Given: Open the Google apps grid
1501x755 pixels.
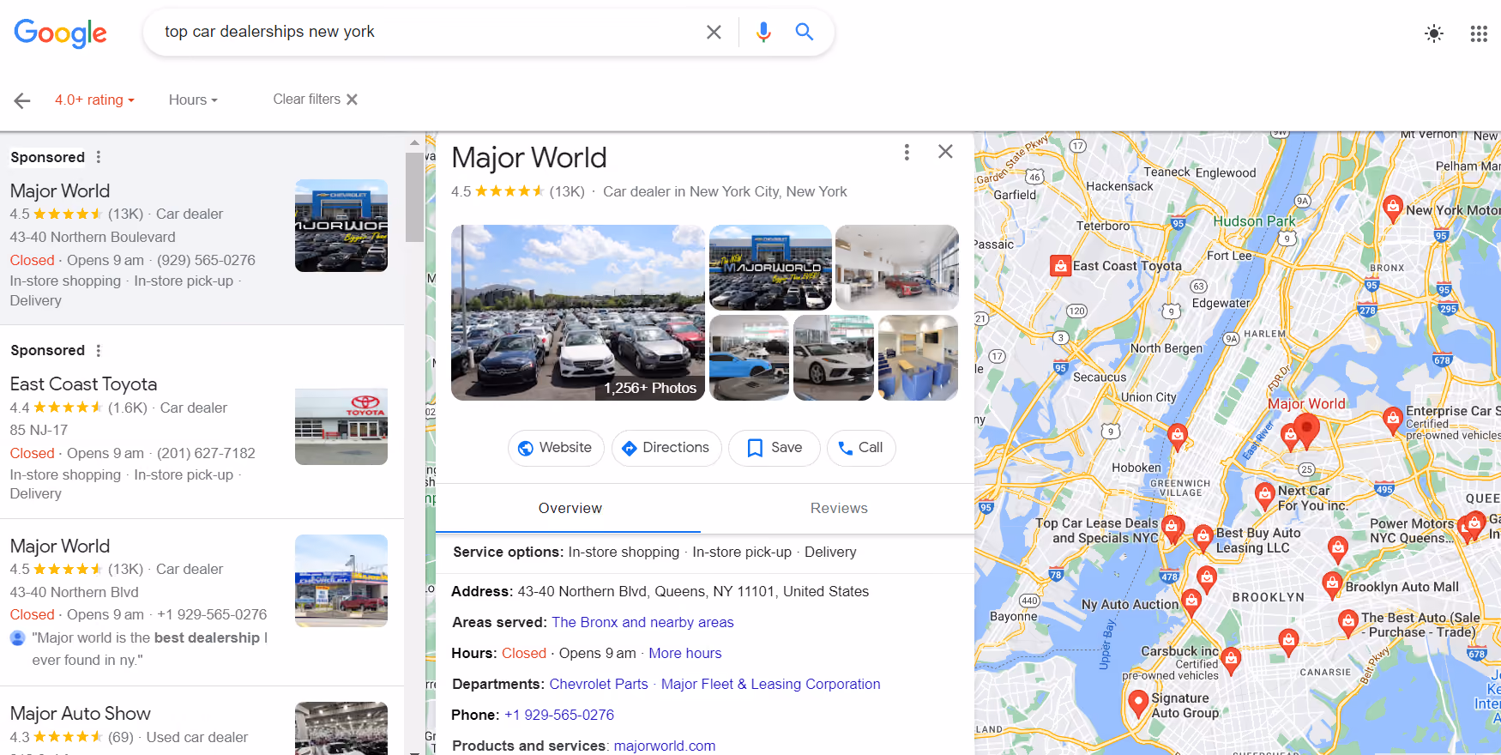Looking at the screenshot, I should pyautogui.click(x=1479, y=33).
